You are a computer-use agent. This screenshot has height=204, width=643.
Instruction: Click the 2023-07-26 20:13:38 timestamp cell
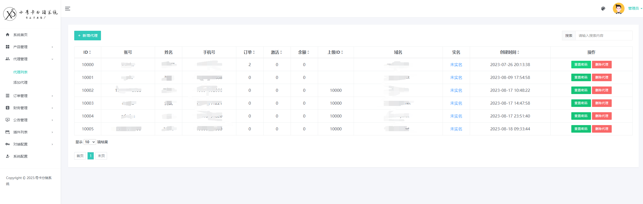pos(510,65)
